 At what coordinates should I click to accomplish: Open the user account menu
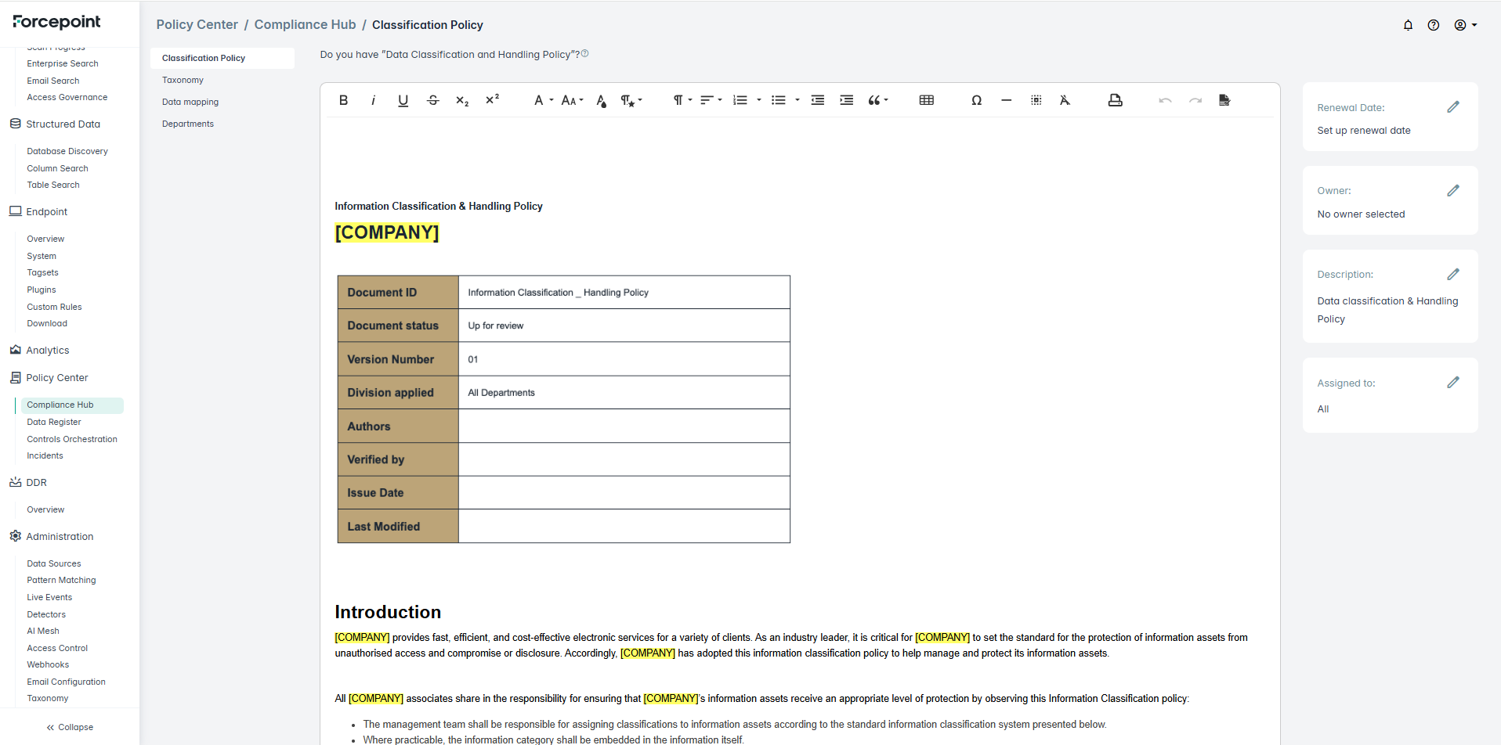click(1465, 25)
